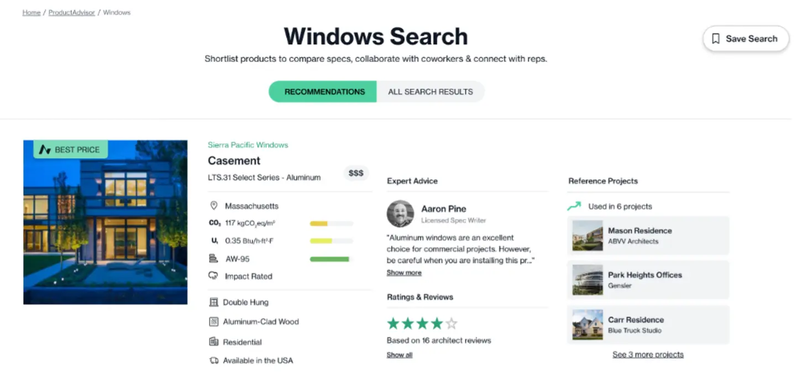Screen dimensions: 797x385
Task: Click the Double Hung window icon
Action: pyautogui.click(x=214, y=303)
